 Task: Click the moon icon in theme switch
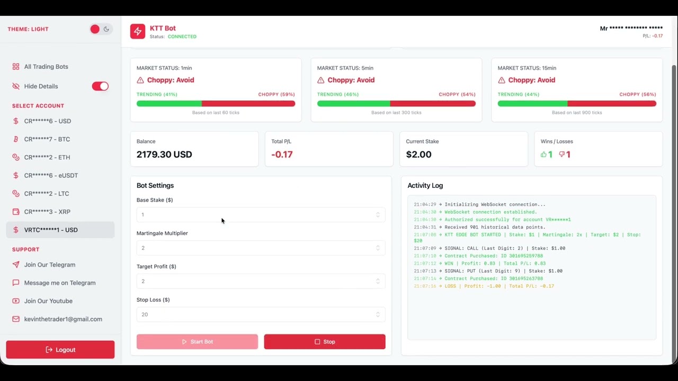[x=106, y=29]
